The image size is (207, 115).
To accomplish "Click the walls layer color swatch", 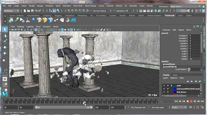I will [x=175, y=85].
